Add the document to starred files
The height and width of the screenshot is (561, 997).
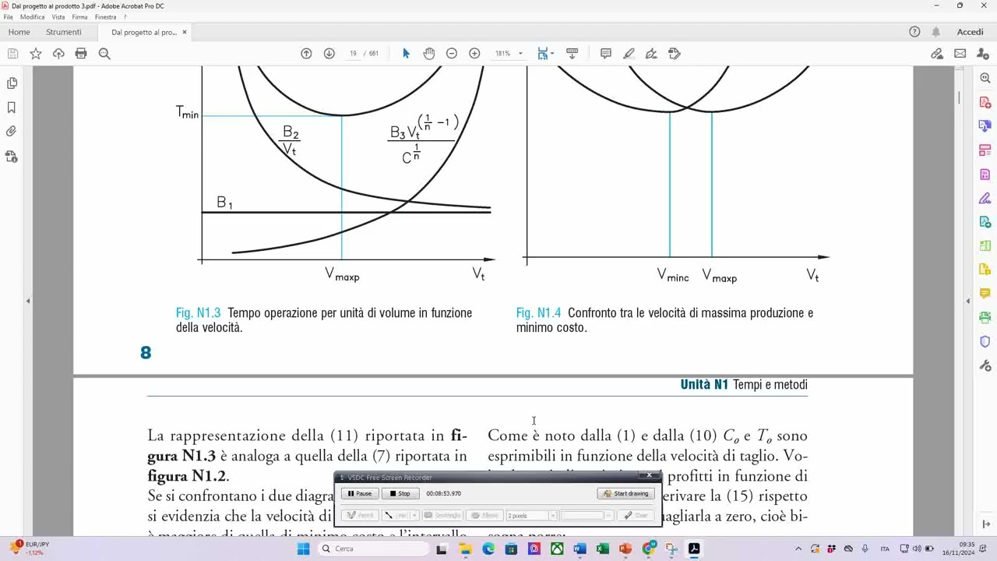(x=36, y=54)
